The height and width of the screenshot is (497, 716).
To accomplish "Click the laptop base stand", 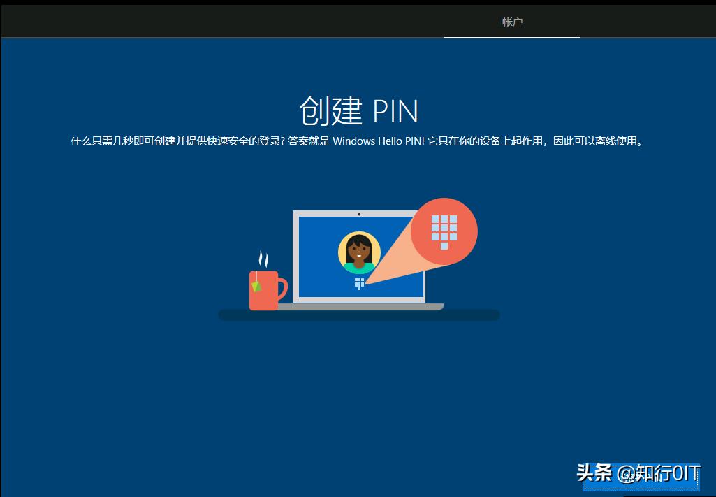I will coord(358,308).
